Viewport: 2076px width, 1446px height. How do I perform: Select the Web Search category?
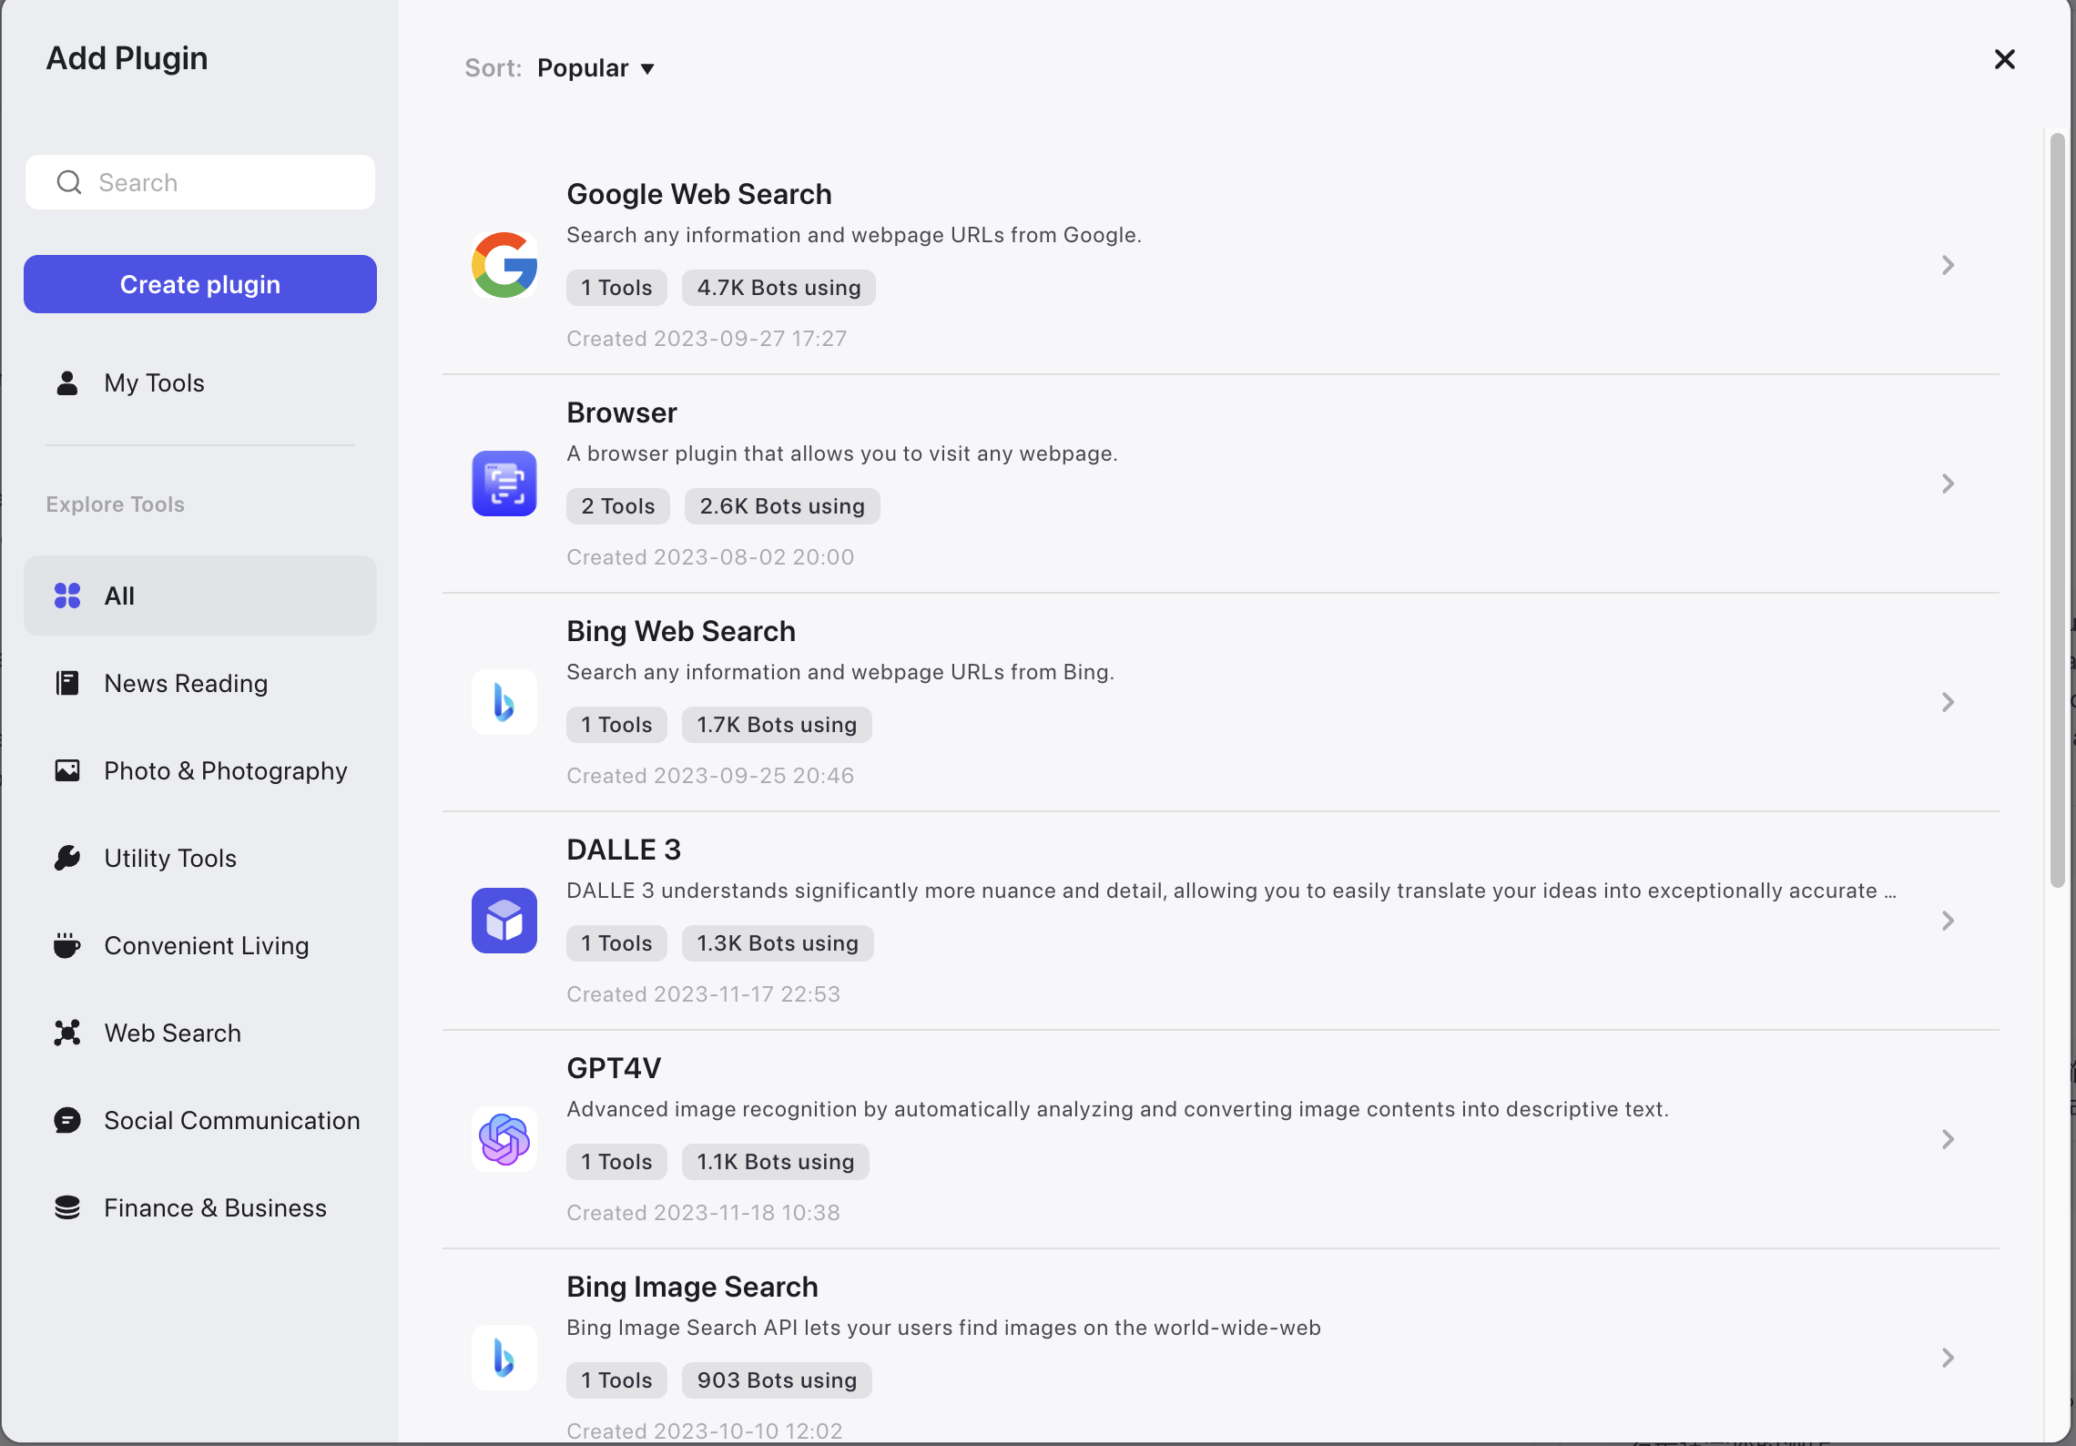[172, 1034]
